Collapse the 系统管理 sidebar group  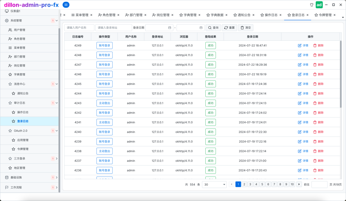click(57, 21)
